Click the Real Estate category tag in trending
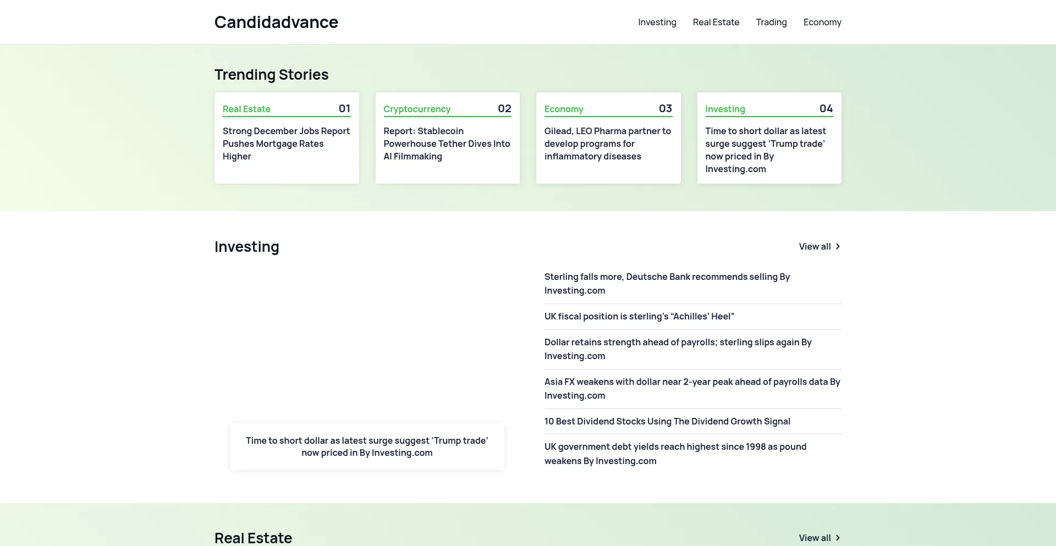 tap(246, 109)
